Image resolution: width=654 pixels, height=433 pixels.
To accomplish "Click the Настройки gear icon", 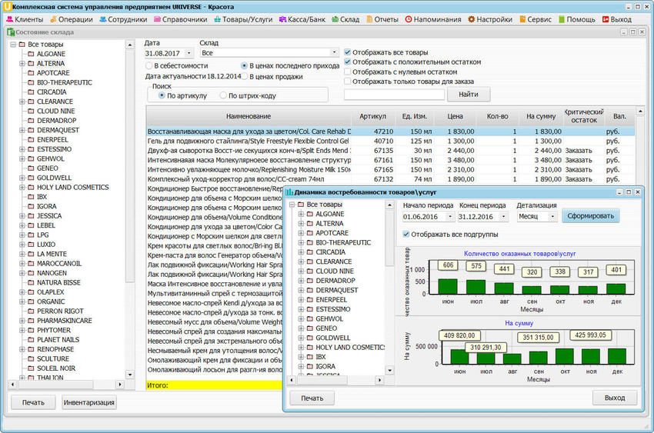I will pyautogui.click(x=472, y=19).
